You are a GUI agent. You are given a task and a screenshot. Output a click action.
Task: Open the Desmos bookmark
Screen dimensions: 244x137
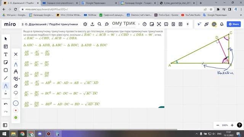coord(139,15)
